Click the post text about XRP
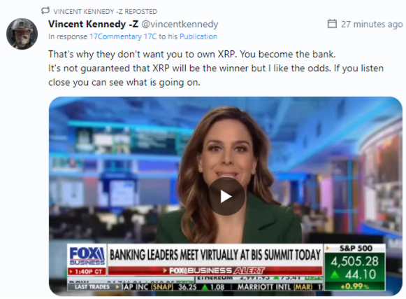The image size is (406, 299). [216, 68]
